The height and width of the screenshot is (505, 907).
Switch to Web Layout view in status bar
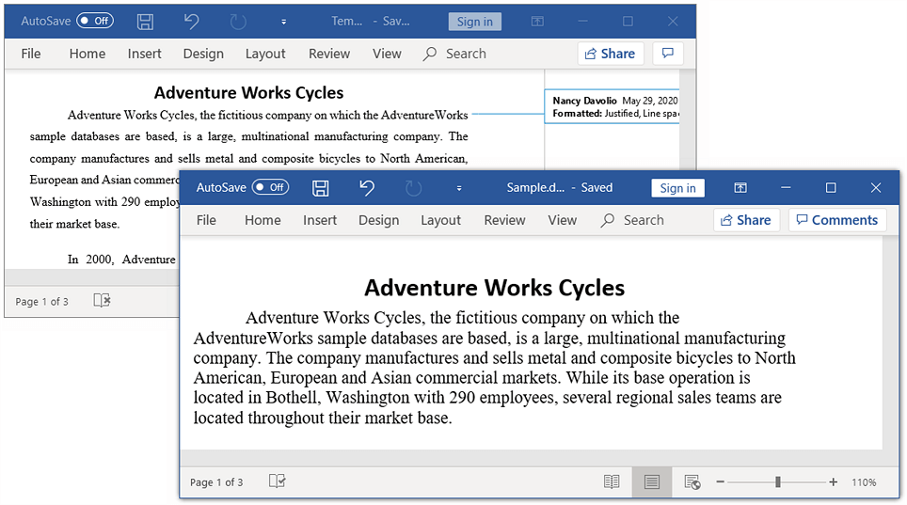[x=692, y=481]
